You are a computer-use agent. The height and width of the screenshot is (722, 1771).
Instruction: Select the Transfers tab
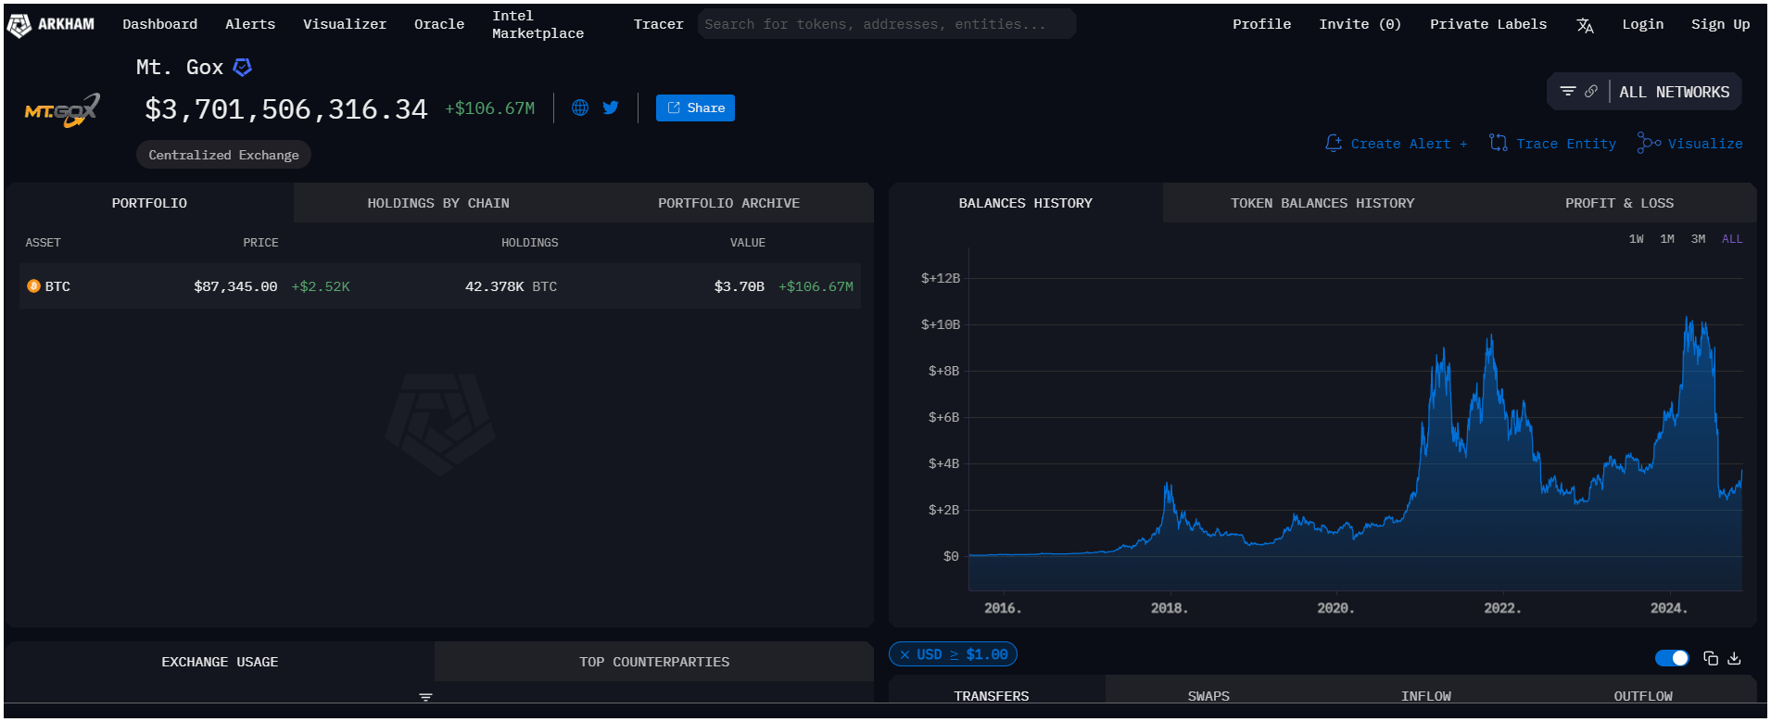[x=992, y=695]
